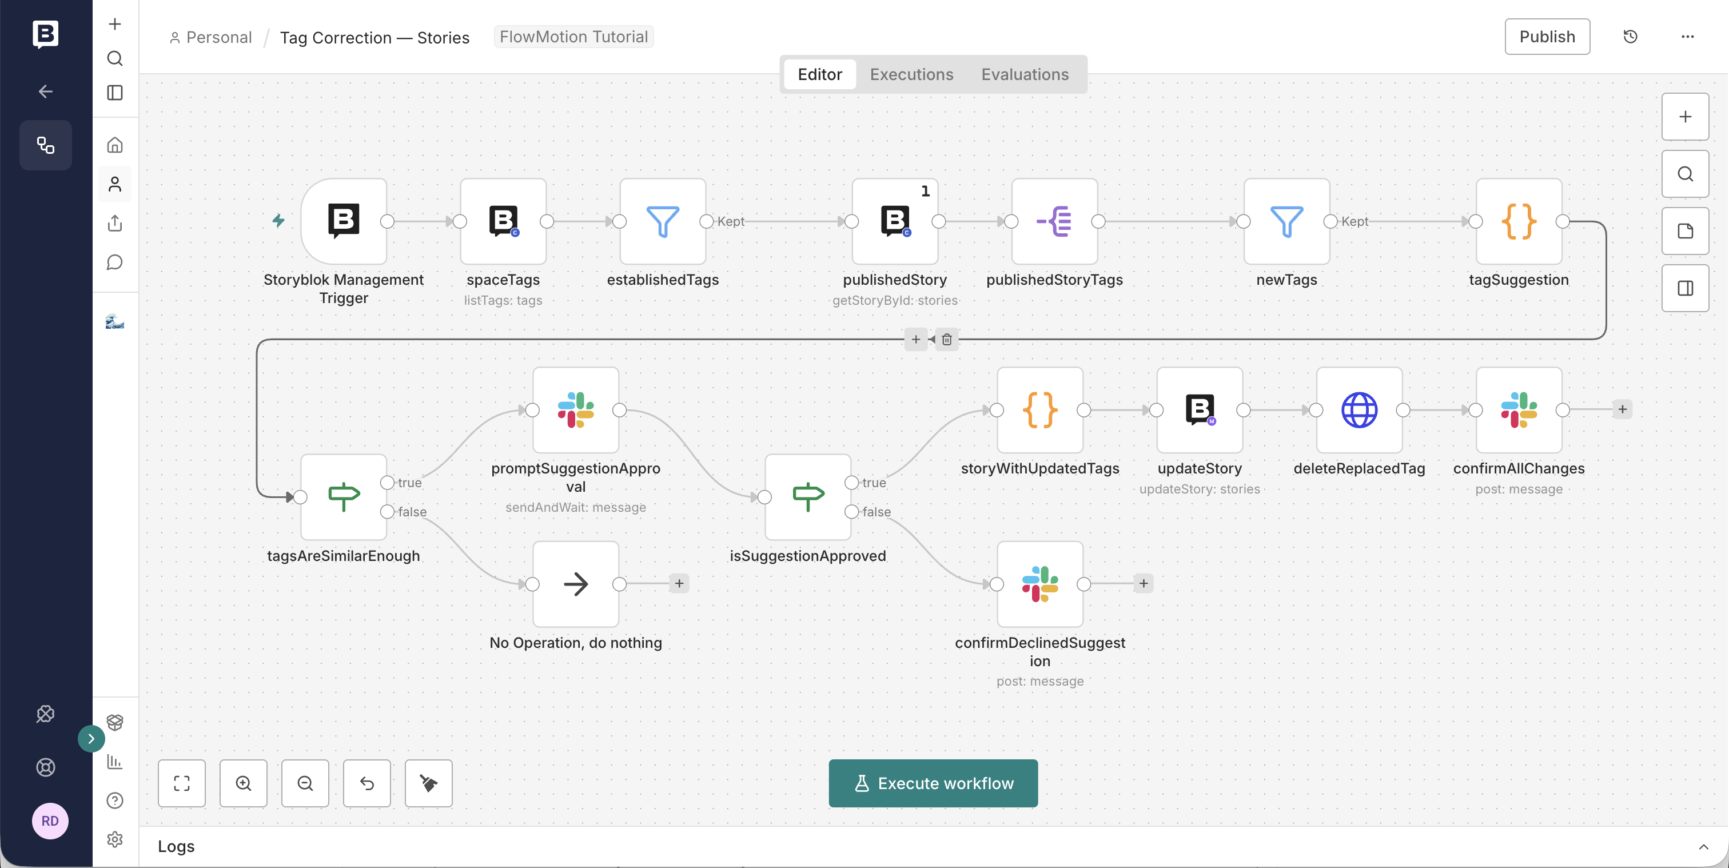
Task: Zoom in on the canvas
Action: click(x=243, y=783)
